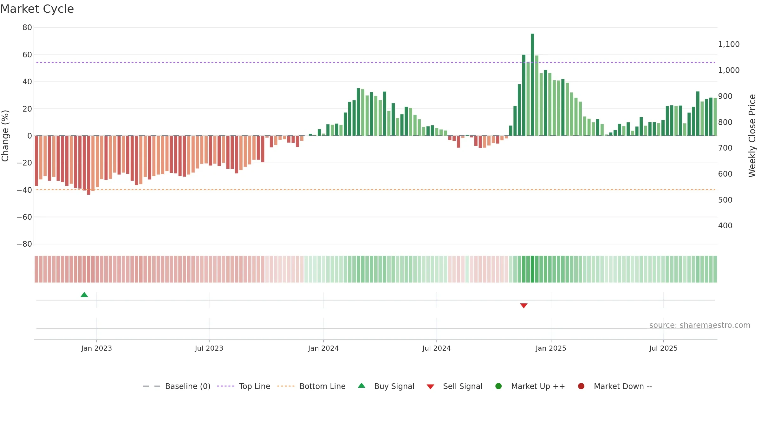
Task: Click the dark red circle icon in the legend
Action: [581, 386]
